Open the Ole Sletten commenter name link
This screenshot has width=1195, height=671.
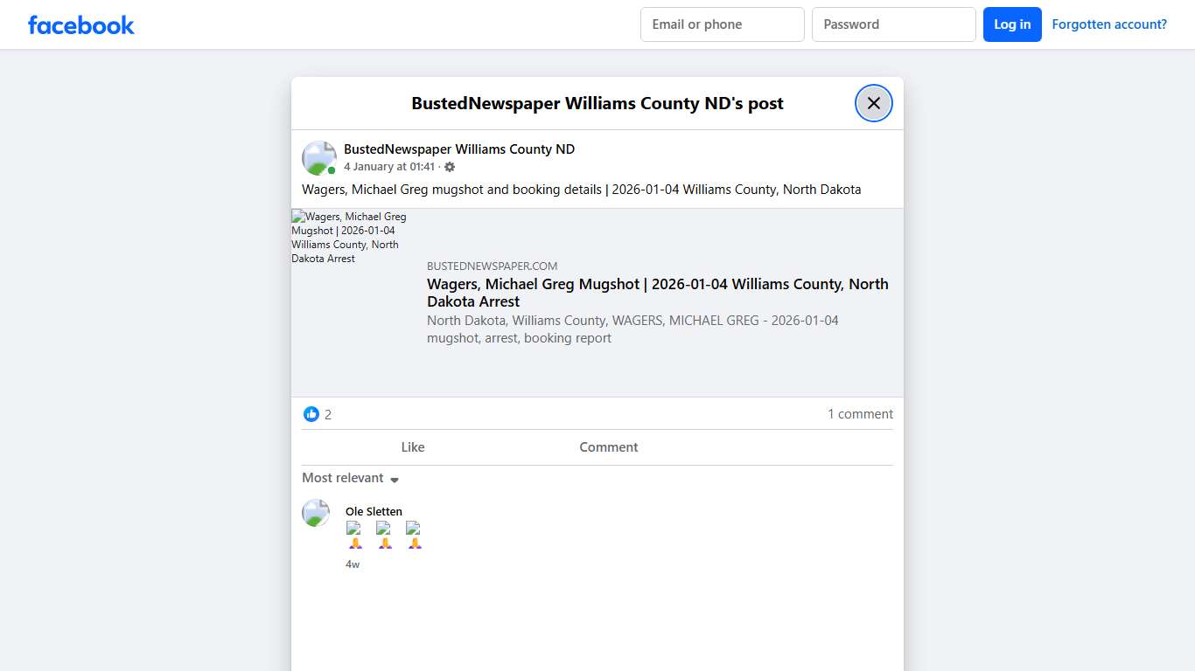pos(374,512)
